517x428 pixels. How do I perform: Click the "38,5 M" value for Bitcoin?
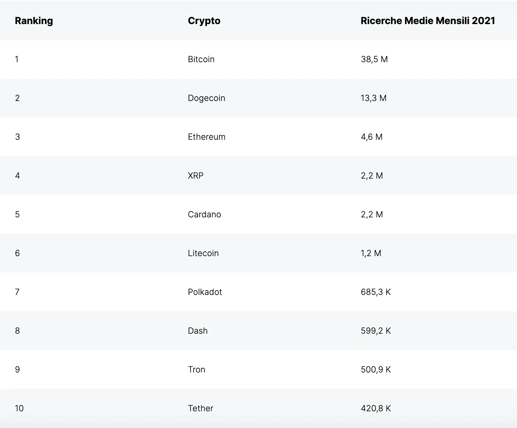tap(374, 59)
